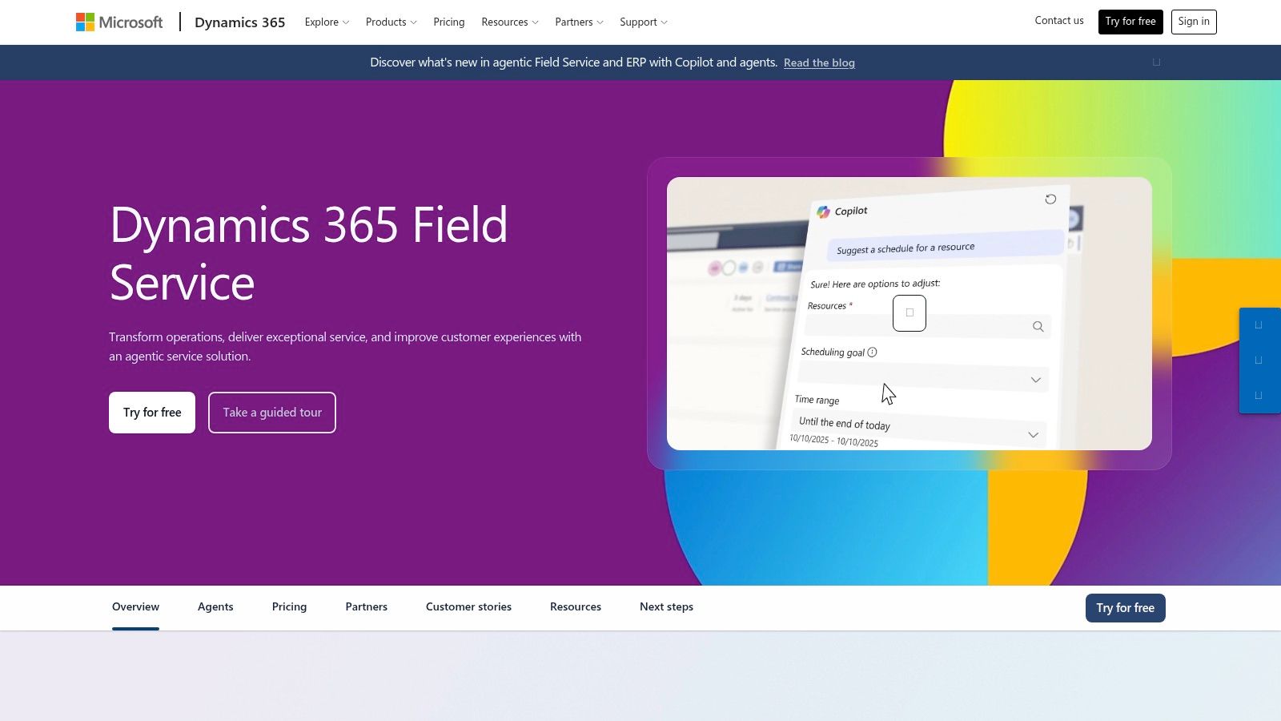The image size is (1281, 721).
Task: Click the white Try for free hero button
Action: pyautogui.click(x=152, y=413)
